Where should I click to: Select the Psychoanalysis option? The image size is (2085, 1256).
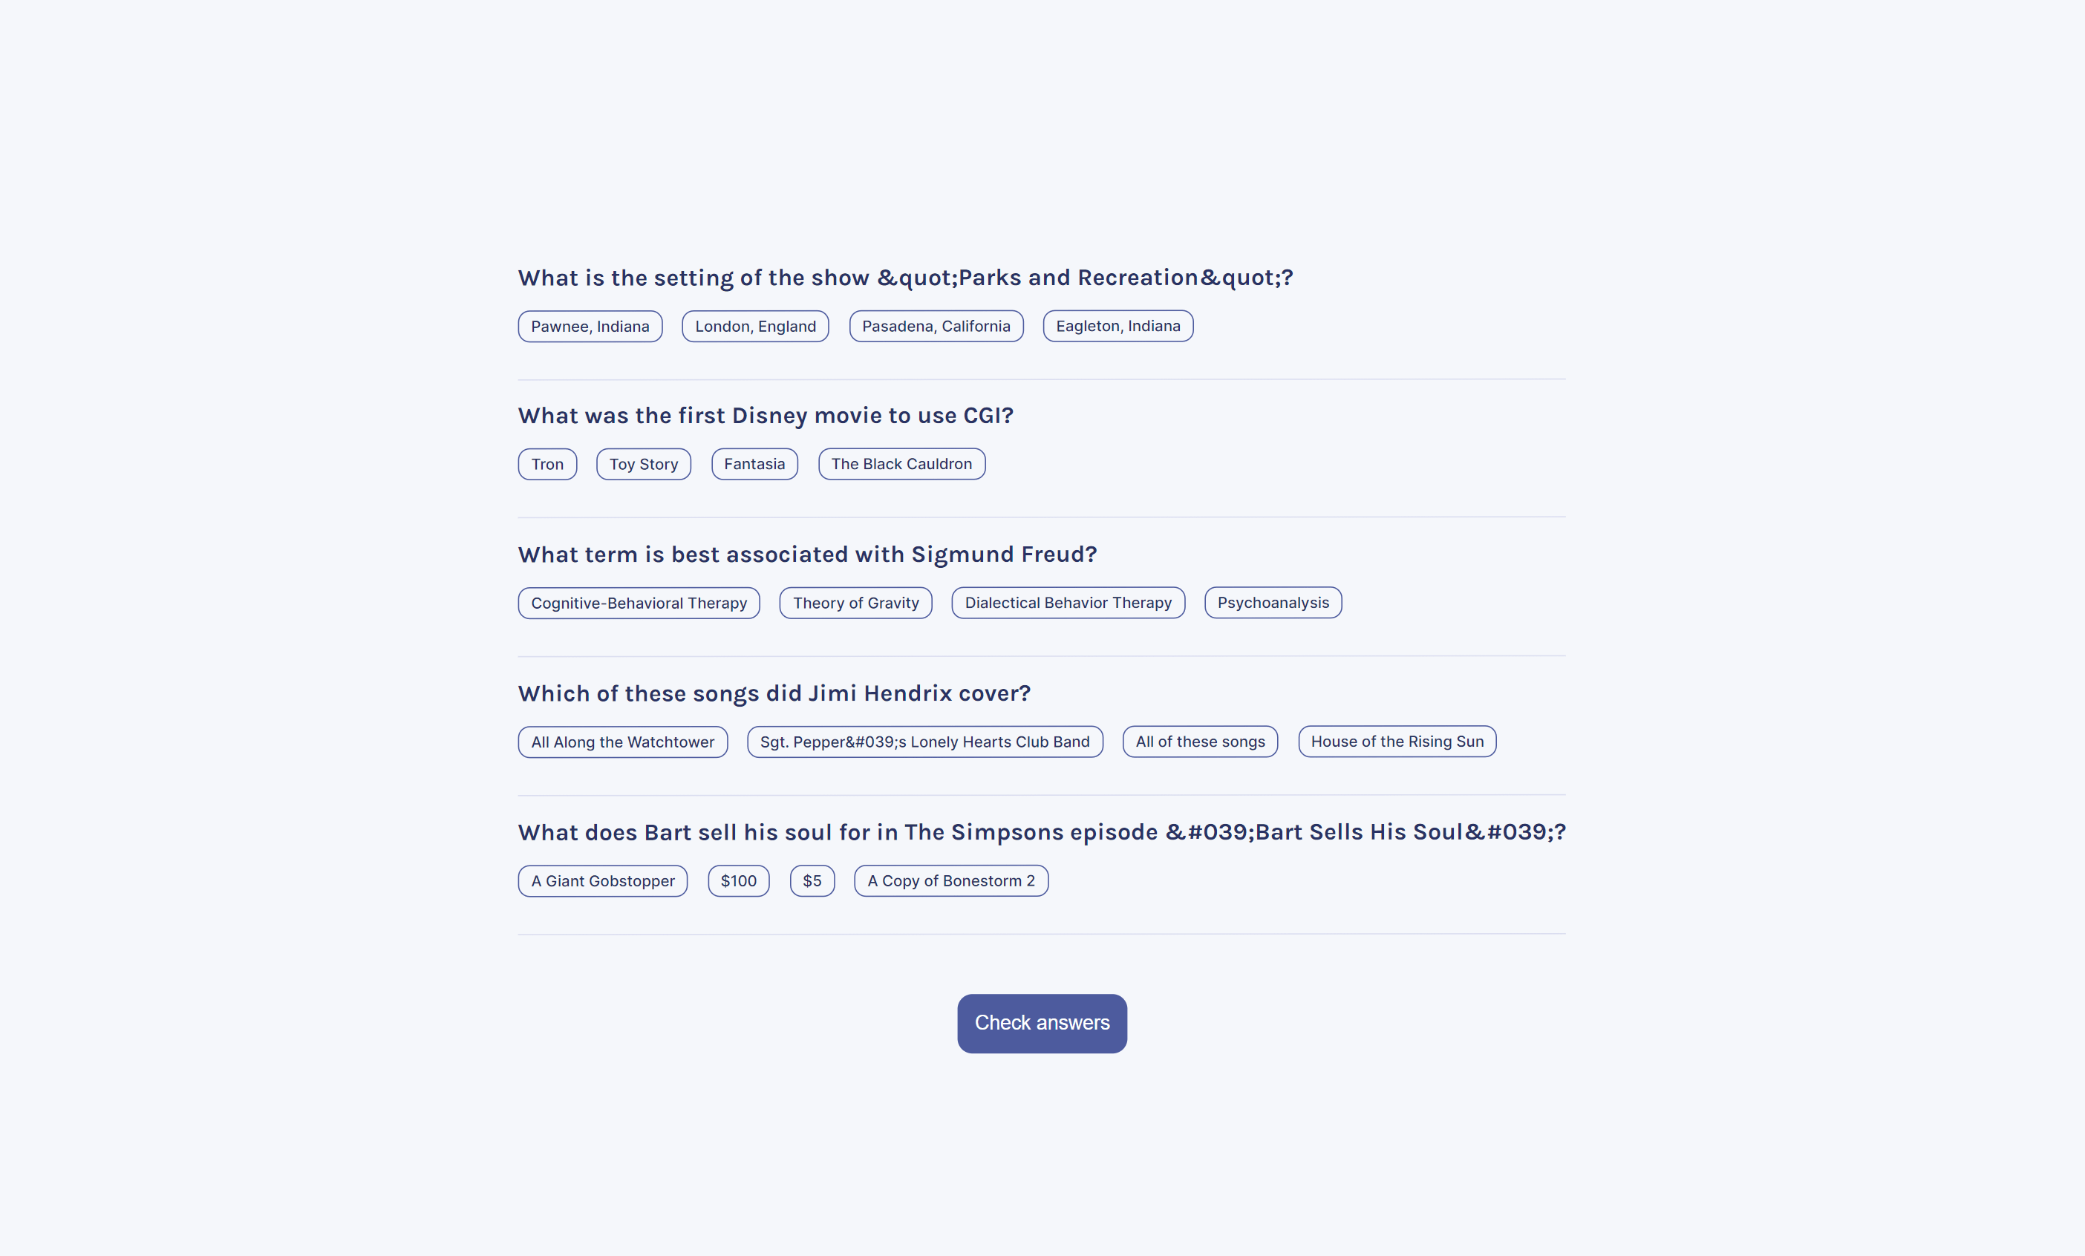[x=1273, y=603]
